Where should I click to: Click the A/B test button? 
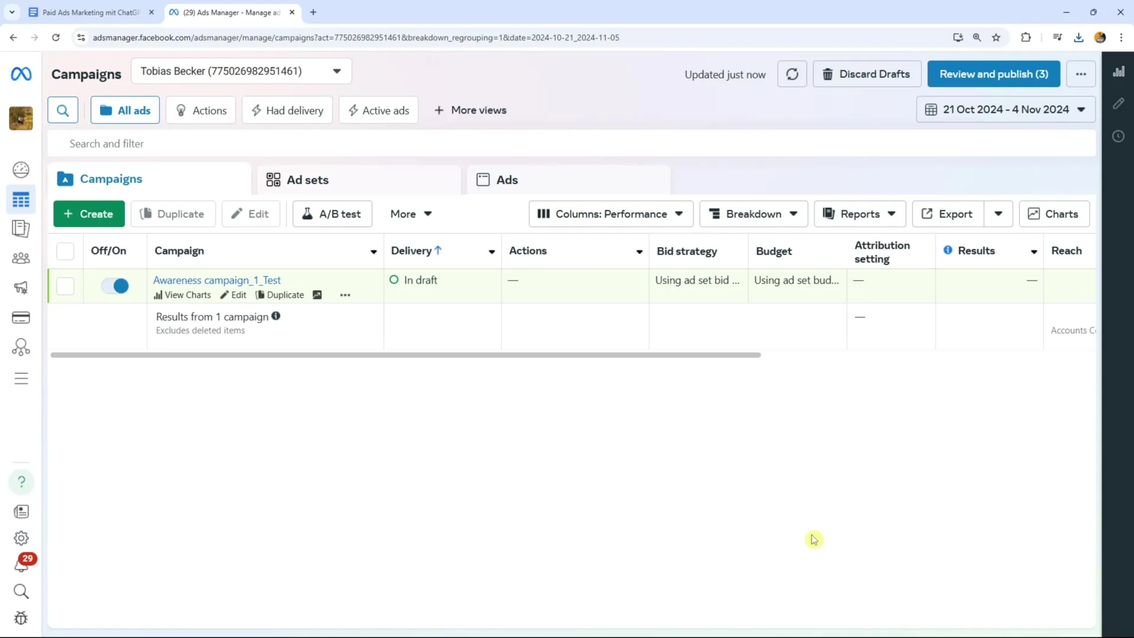coord(333,214)
